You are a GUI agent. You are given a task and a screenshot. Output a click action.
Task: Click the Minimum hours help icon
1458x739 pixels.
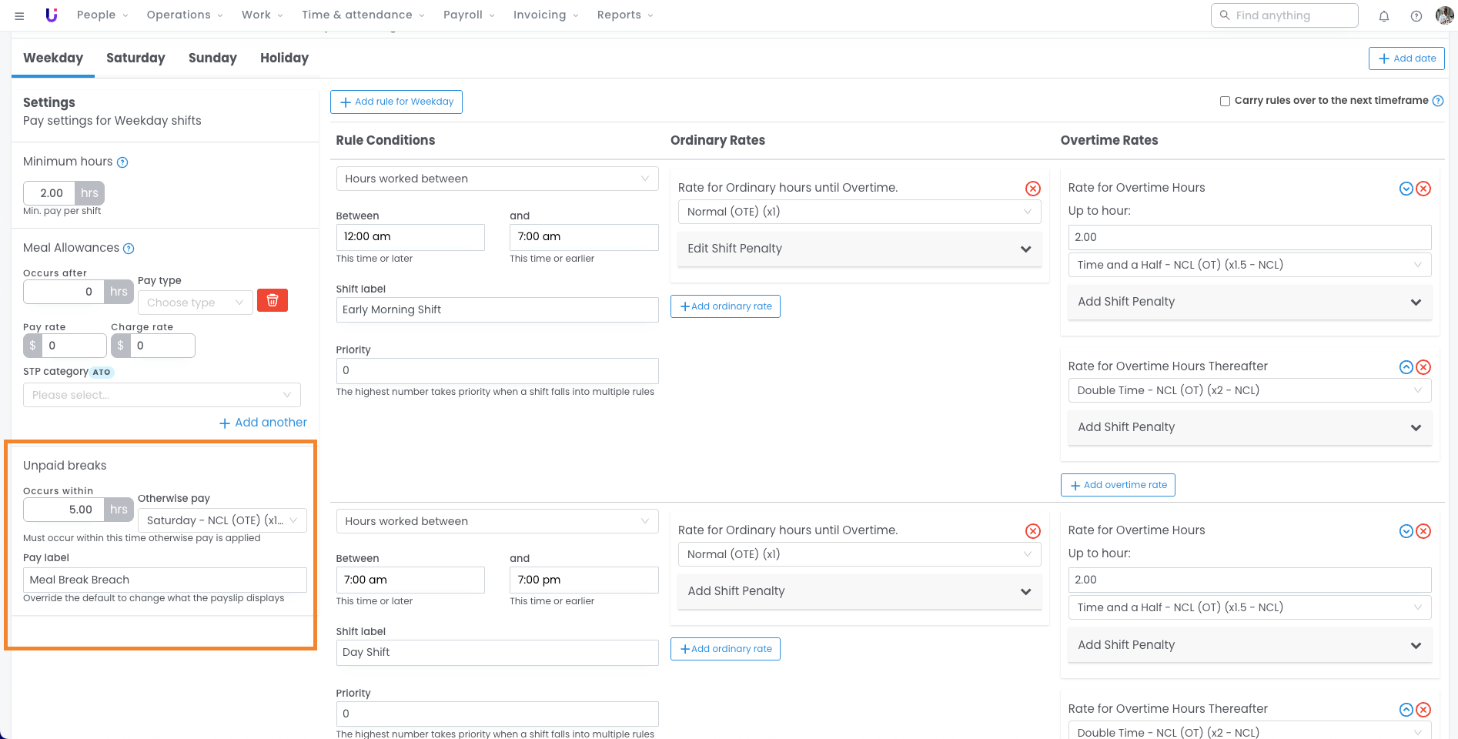[x=122, y=162]
